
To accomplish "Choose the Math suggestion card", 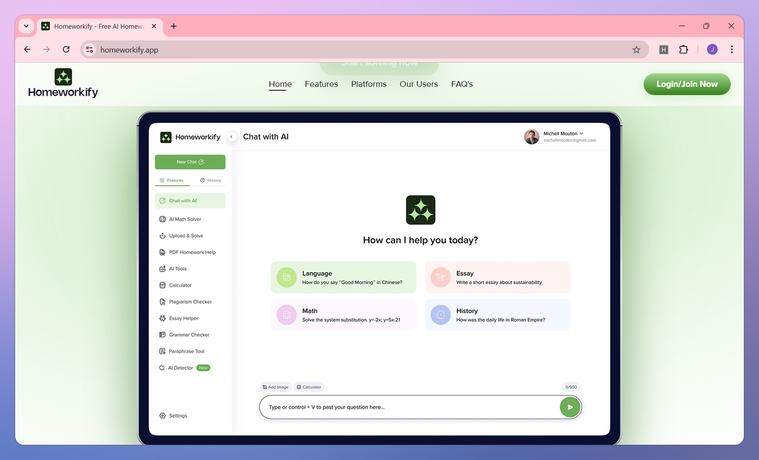I will pos(343,314).
